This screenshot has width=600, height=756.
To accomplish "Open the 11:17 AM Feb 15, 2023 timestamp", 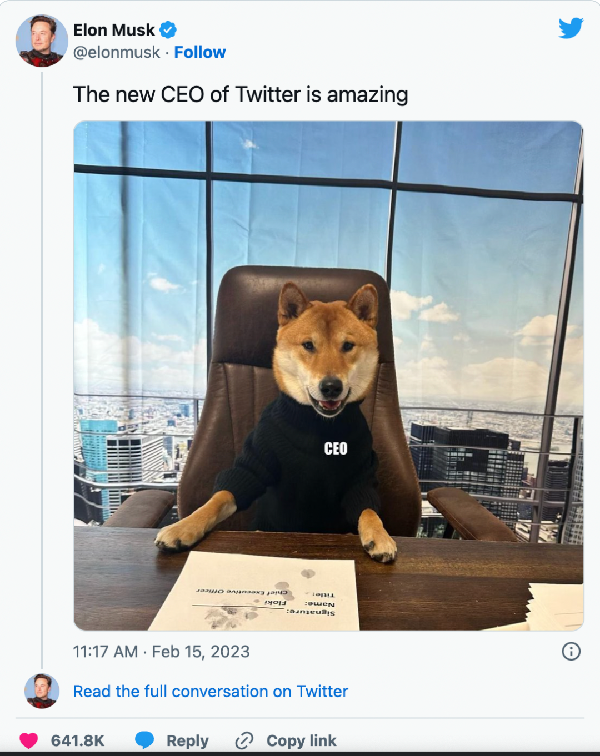I will tap(161, 651).
